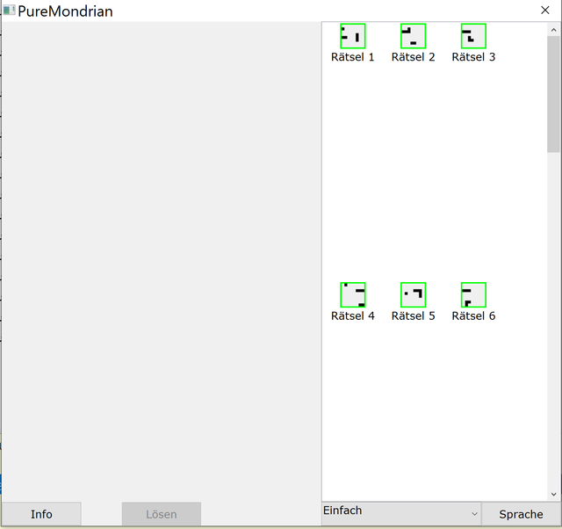The image size is (562, 529).
Task: Click the "Rätsel 2" label text
Action: point(413,57)
